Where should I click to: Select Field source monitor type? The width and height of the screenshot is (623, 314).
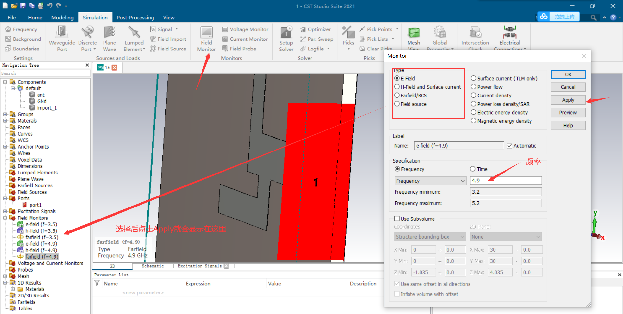410,104
